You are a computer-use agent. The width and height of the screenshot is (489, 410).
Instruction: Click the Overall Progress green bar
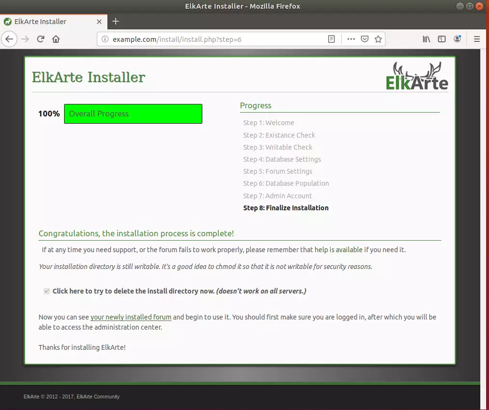(x=133, y=114)
